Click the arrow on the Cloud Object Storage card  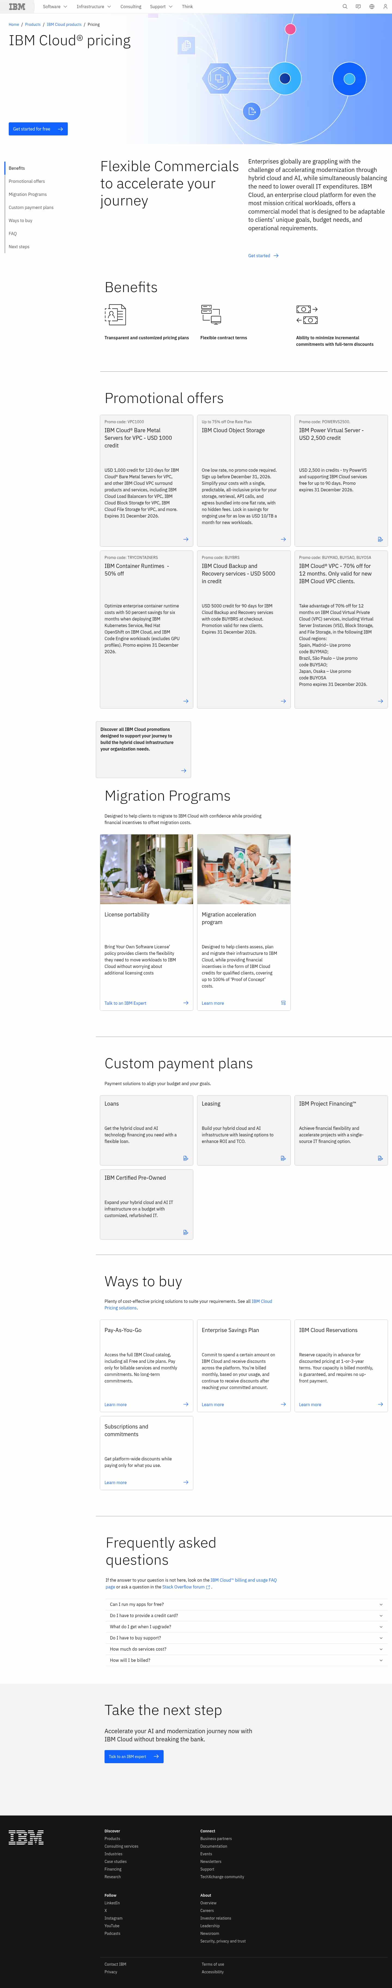tap(283, 540)
